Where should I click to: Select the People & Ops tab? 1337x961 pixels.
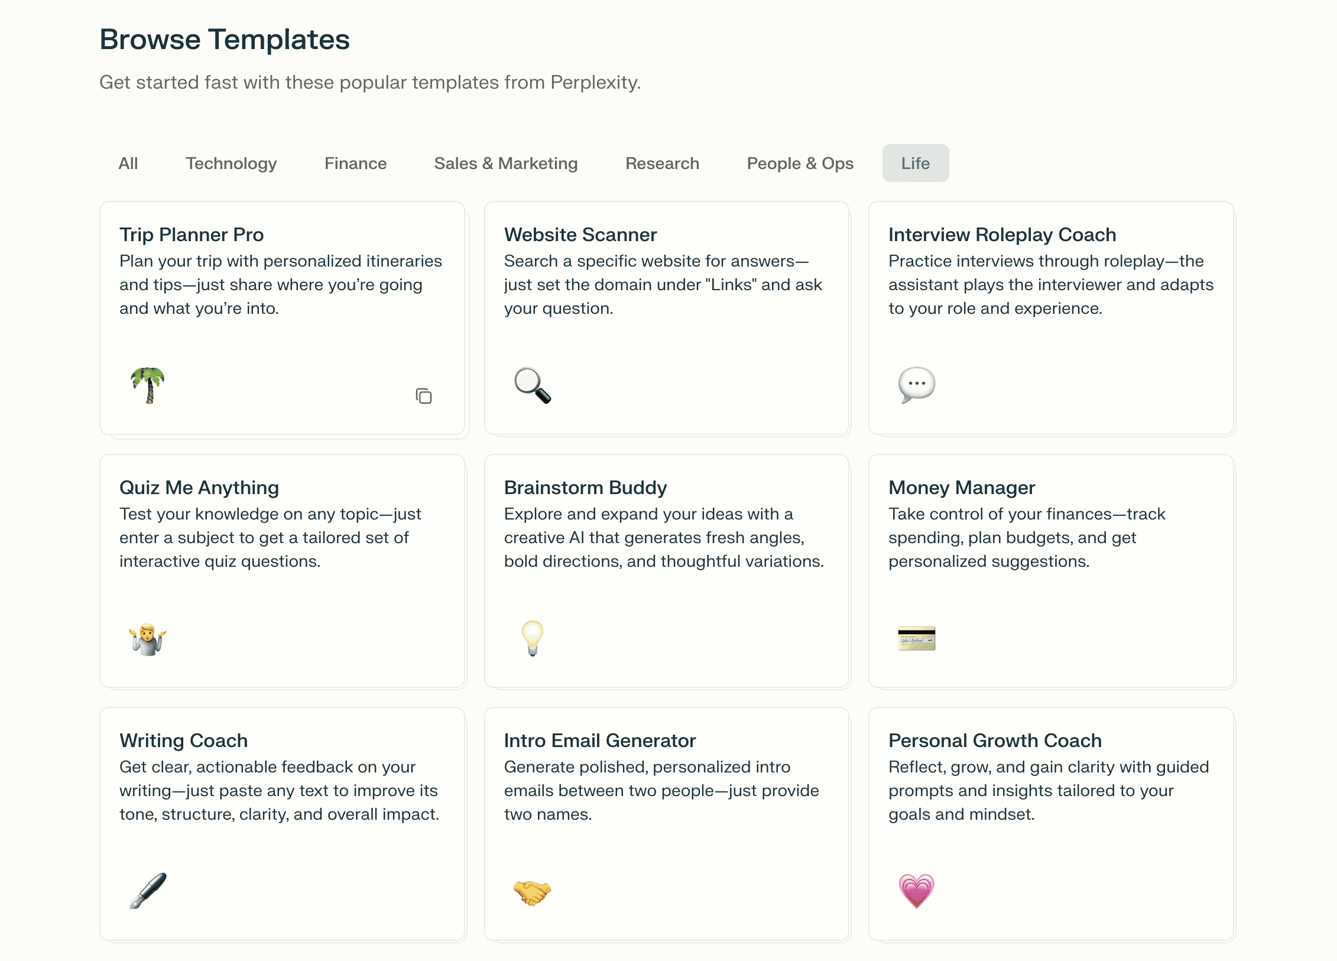800,163
